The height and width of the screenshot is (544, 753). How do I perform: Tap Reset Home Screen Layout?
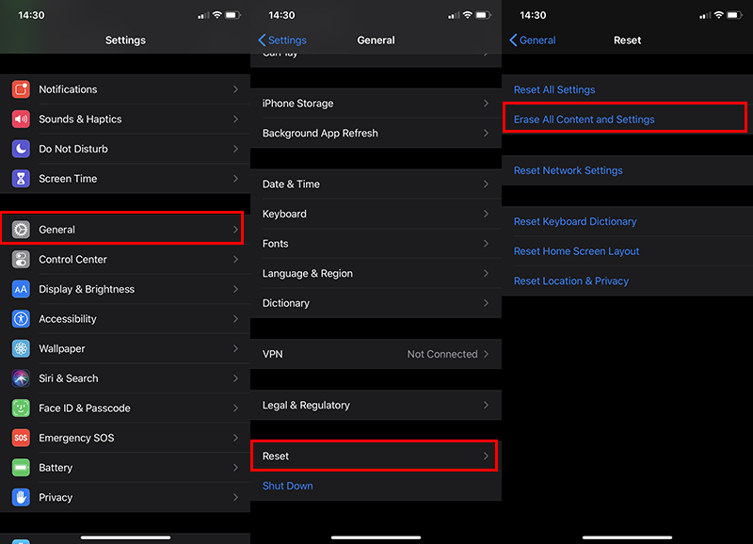tap(576, 251)
